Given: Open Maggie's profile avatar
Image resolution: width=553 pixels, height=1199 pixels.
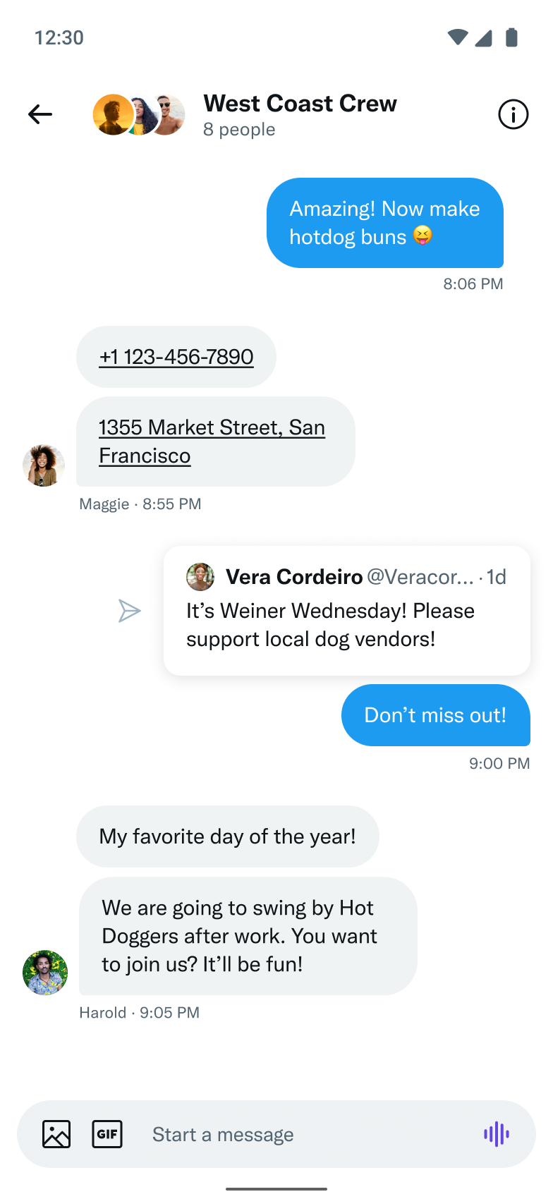Looking at the screenshot, I should (x=44, y=465).
